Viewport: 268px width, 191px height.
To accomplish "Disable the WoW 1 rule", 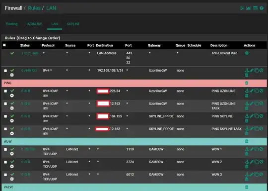I will tap(261, 149).
